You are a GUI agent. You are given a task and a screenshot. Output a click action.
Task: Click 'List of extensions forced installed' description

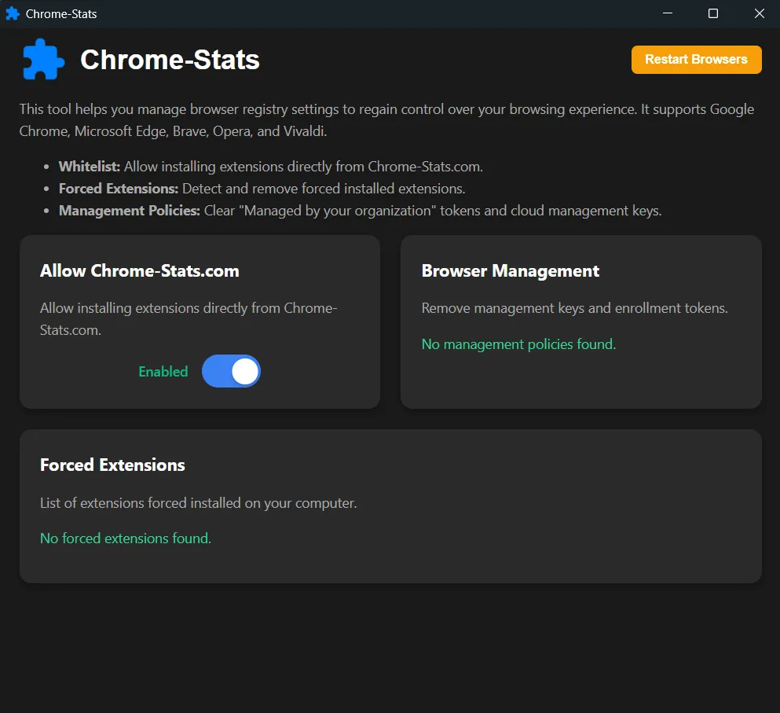pos(199,503)
